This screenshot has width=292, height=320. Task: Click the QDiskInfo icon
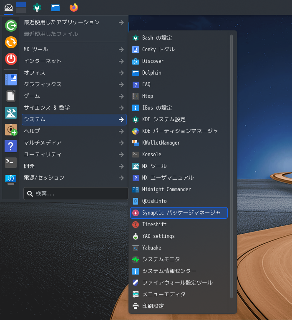click(135, 201)
